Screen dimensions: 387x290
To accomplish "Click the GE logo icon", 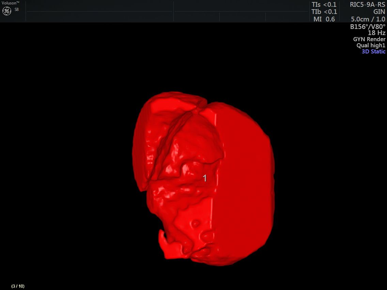I will [x=7, y=11].
